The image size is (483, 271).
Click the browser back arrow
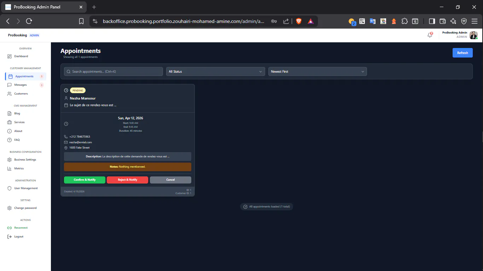[x=8, y=21]
